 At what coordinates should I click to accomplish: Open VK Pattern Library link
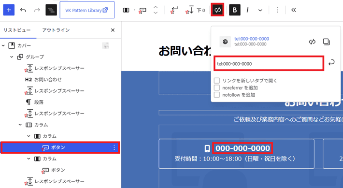pos(87,10)
